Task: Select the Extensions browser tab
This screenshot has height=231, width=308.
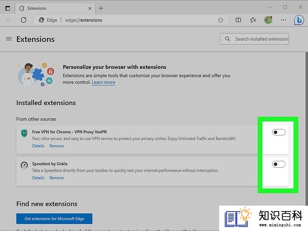Action: [x=55, y=8]
